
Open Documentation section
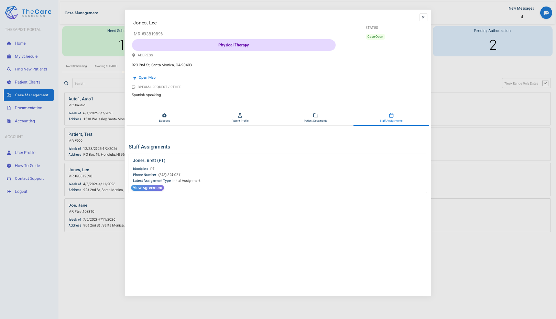(29, 108)
